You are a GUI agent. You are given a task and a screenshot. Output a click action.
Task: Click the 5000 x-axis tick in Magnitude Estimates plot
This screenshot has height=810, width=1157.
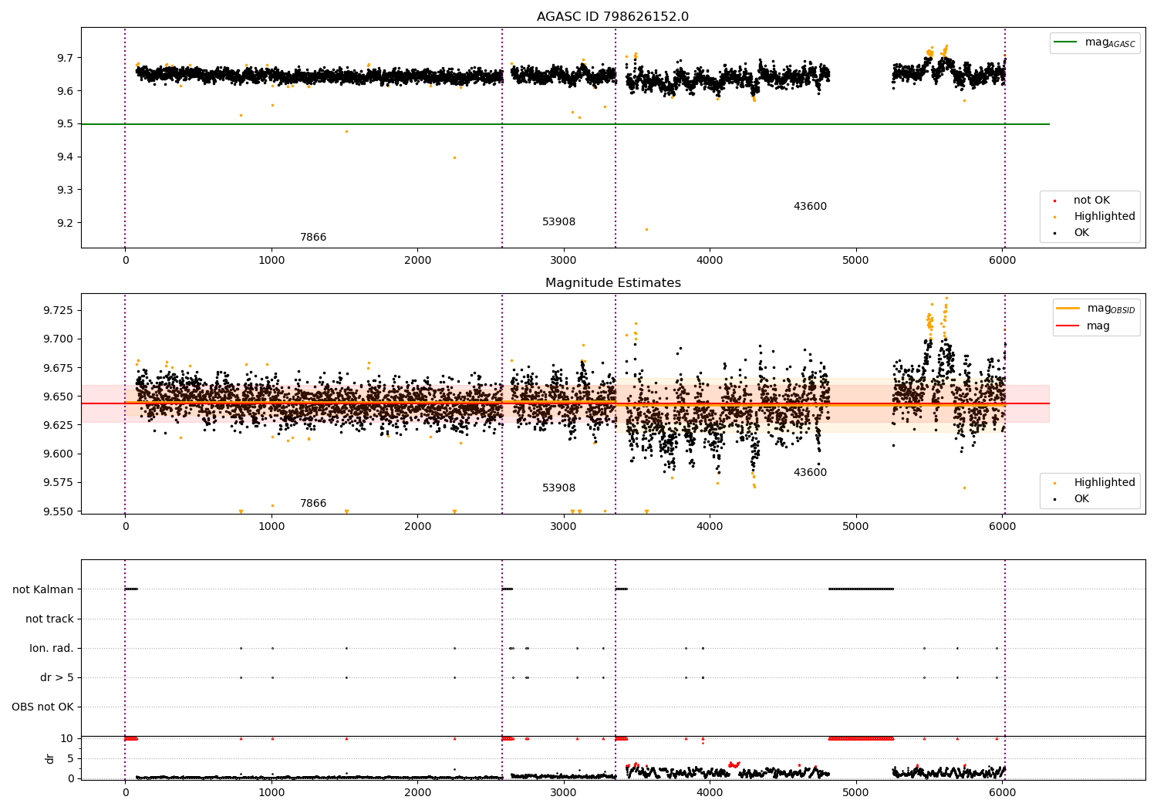click(x=855, y=527)
